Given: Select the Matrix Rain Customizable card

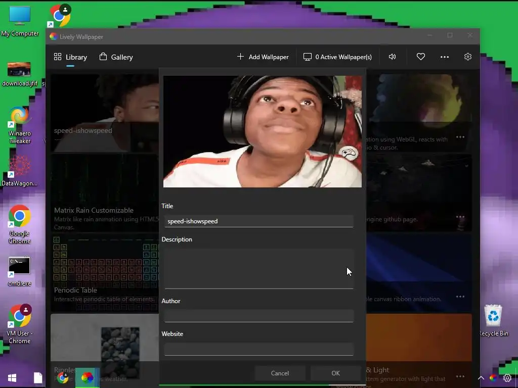Looking at the screenshot, I should coord(105,193).
